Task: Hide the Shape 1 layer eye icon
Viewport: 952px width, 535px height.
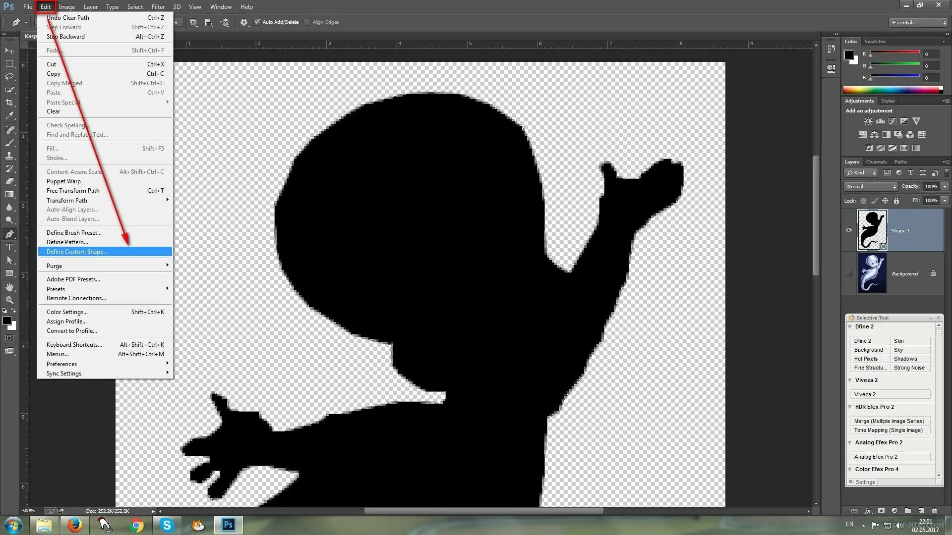Action: tap(849, 230)
